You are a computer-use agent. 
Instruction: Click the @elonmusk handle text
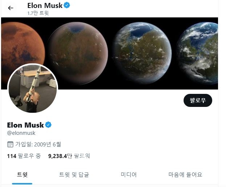click(21, 133)
